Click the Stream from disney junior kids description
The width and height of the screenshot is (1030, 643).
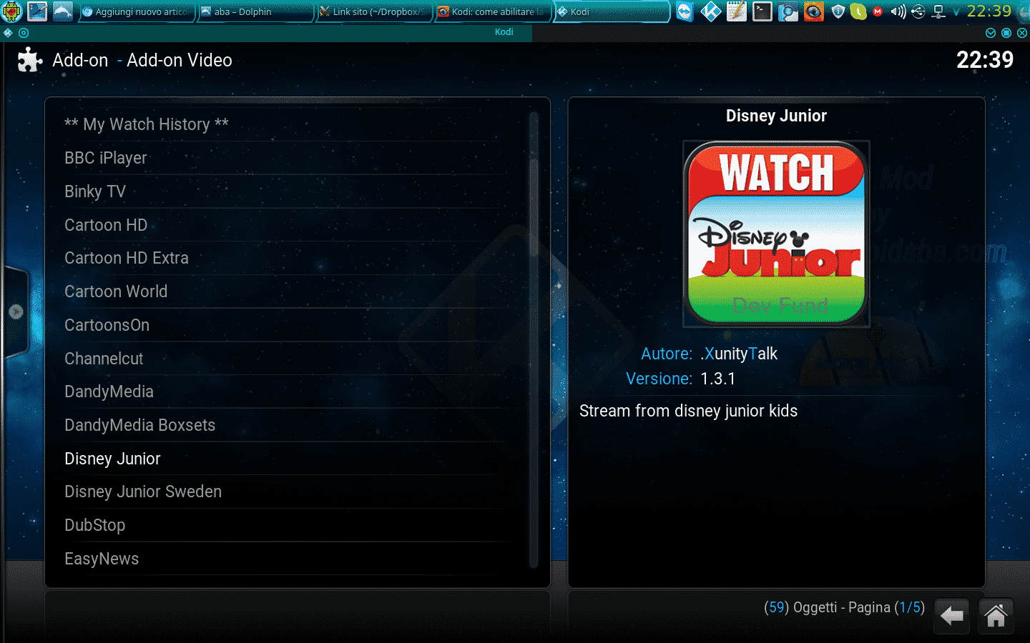[x=688, y=411]
